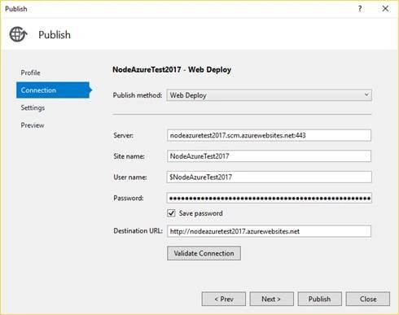This screenshot has height=315, width=399.
Task: Toggle the Save password checkbox
Action: click(171, 213)
